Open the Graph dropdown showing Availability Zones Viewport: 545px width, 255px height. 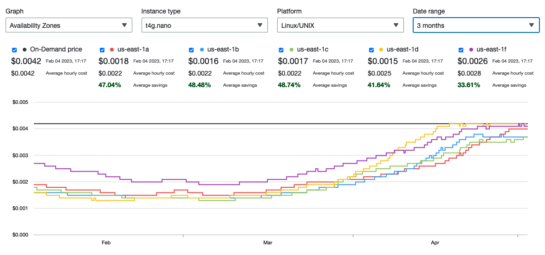pyautogui.click(x=69, y=25)
